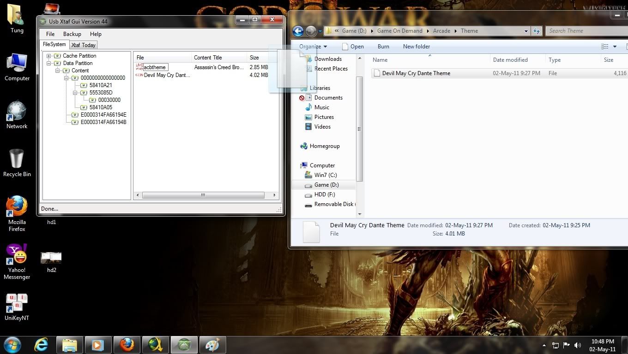Click New folder in Explorer toolbar
Image resolution: width=628 pixels, height=354 pixels.
click(x=417, y=47)
